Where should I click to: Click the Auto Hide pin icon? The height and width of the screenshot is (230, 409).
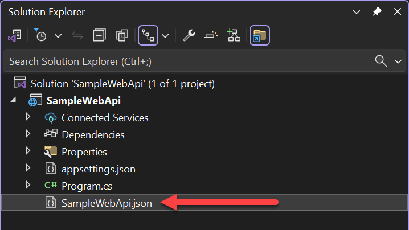(x=377, y=11)
